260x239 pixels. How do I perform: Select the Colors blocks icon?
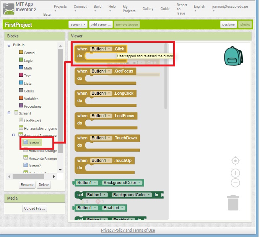click(x=21, y=90)
